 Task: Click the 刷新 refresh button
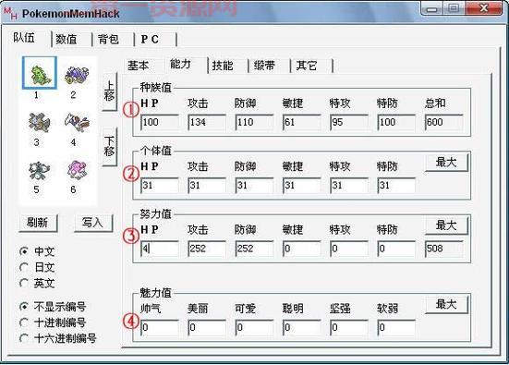click(38, 223)
